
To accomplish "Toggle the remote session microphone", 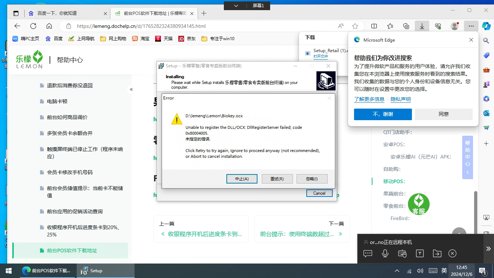I will [x=385, y=253].
